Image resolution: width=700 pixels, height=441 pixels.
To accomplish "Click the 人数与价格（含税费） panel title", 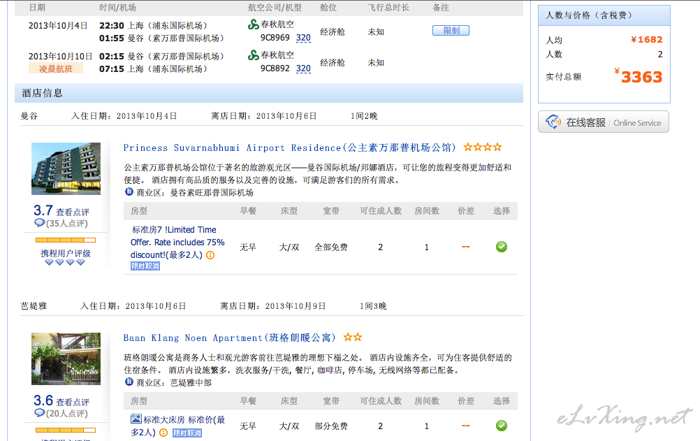I will click(589, 15).
